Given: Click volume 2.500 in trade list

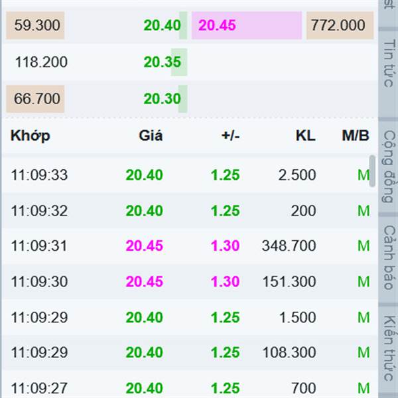Looking at the screenshot, I should (297, 175).
